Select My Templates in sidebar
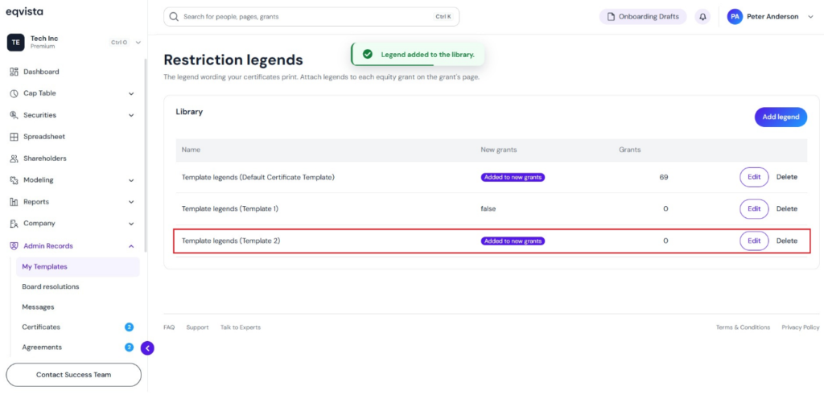This screenshot has height=395, width=824. pos(78,267)
